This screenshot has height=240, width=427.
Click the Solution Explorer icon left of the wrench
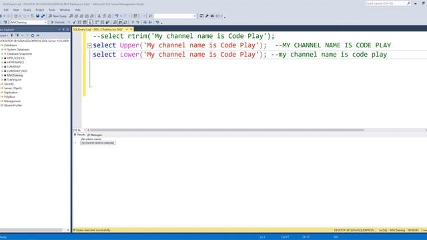coord(201,16)
